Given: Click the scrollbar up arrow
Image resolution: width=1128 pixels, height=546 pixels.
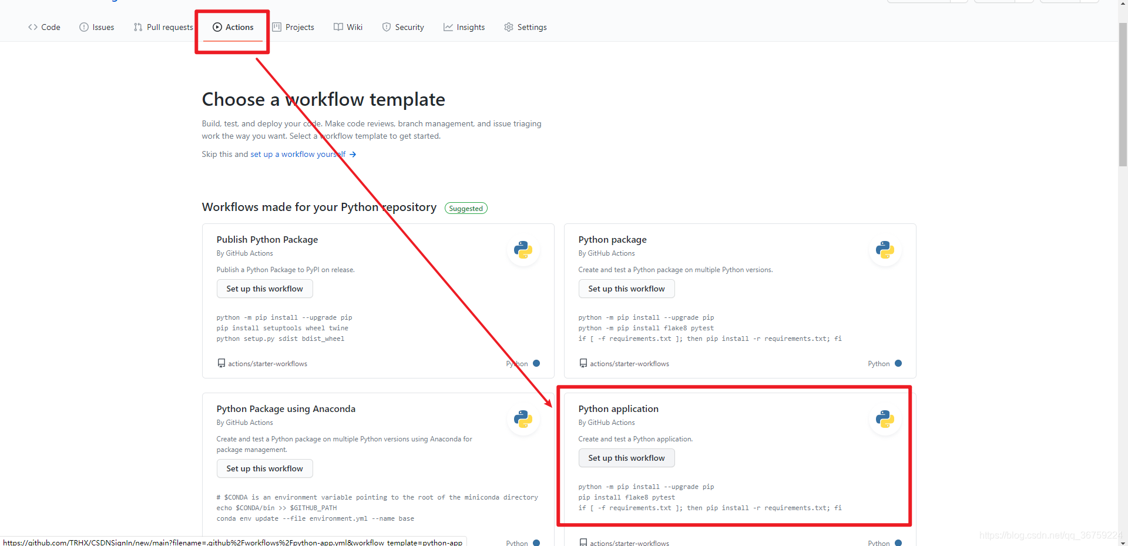Looking at the screenshot, I should (1123, 5).
